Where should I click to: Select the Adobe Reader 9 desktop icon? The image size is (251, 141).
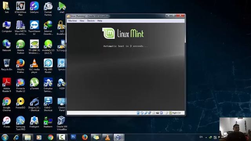point(7,85)
